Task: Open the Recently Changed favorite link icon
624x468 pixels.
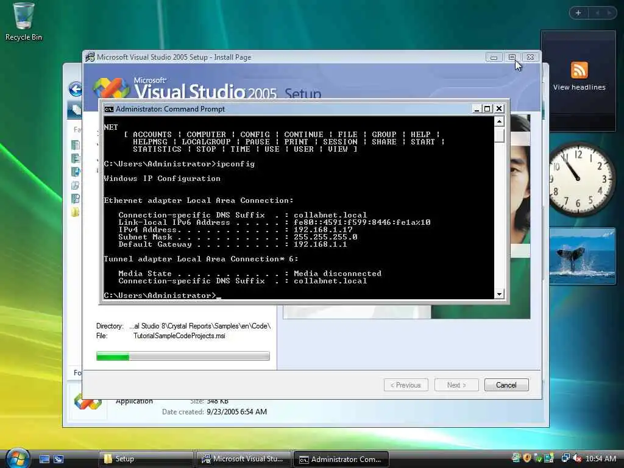Action: (x=76, y=185)
